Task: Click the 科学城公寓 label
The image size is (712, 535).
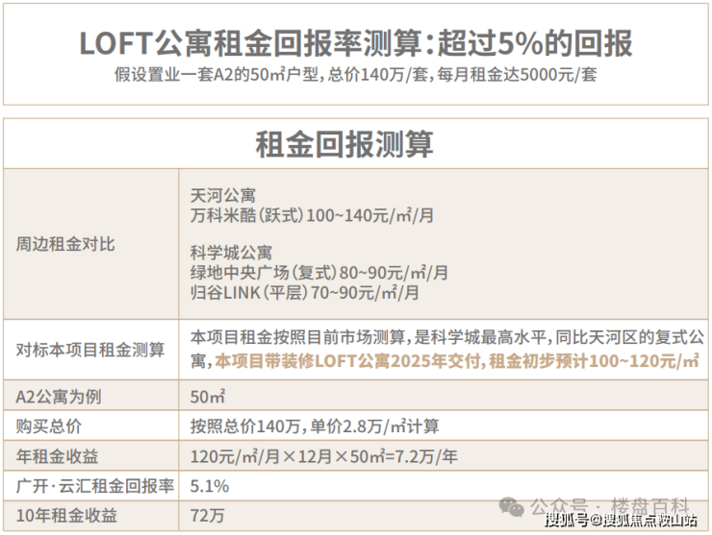Action: point(231,253)
